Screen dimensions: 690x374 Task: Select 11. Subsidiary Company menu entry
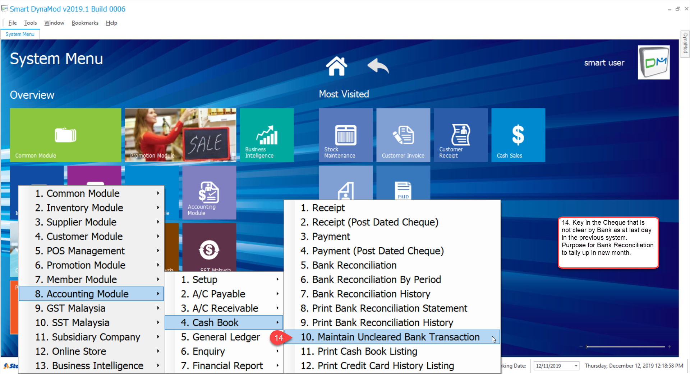coord(91,337)
